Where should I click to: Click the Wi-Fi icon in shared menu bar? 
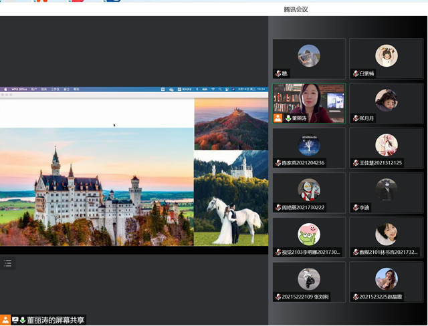[x=213, y=90]
